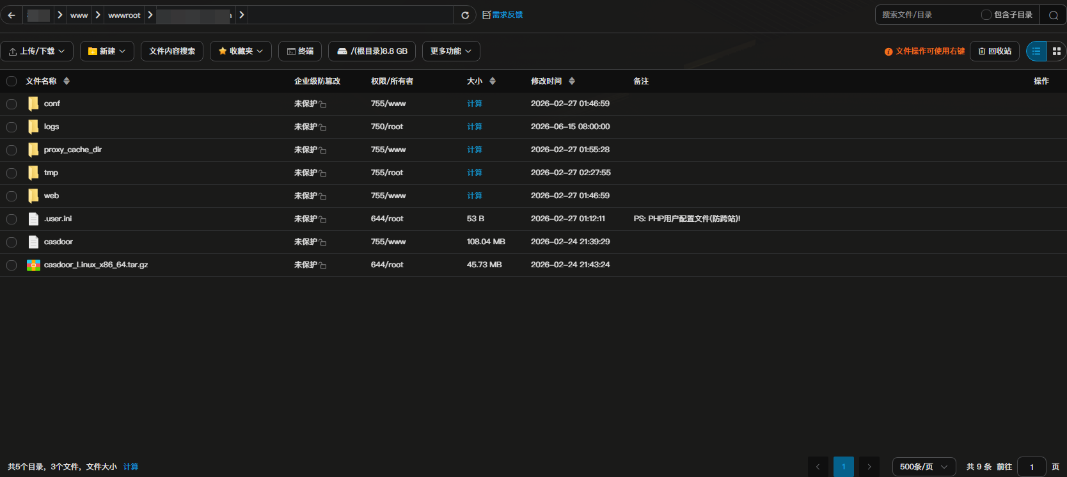Go to the next page arrow

pyautogui.click(x=869, y=467)
